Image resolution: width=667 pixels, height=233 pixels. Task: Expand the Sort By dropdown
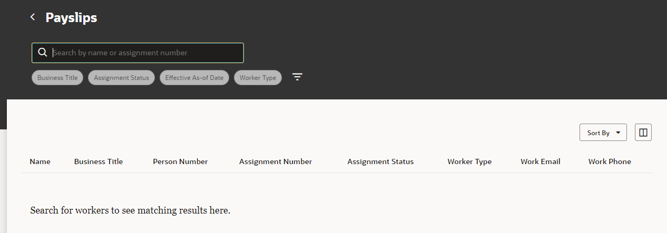(x=603, y=133)
